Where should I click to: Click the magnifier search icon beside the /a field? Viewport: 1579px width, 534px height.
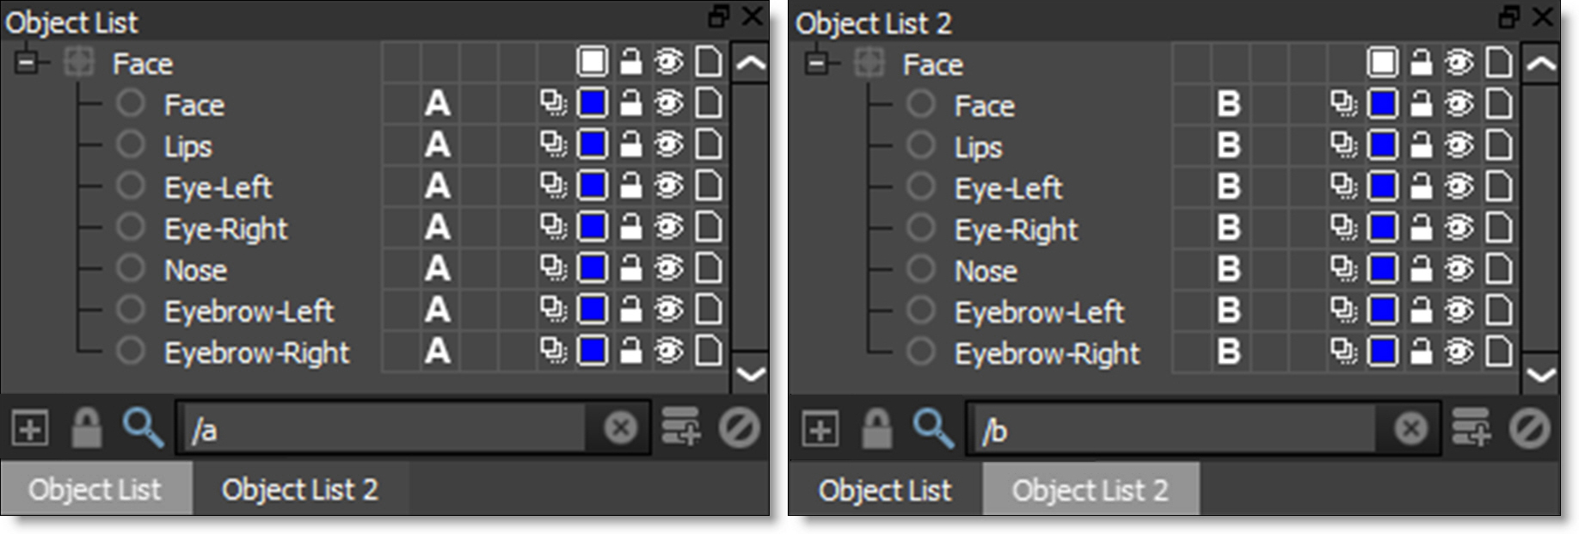[142, 427]
